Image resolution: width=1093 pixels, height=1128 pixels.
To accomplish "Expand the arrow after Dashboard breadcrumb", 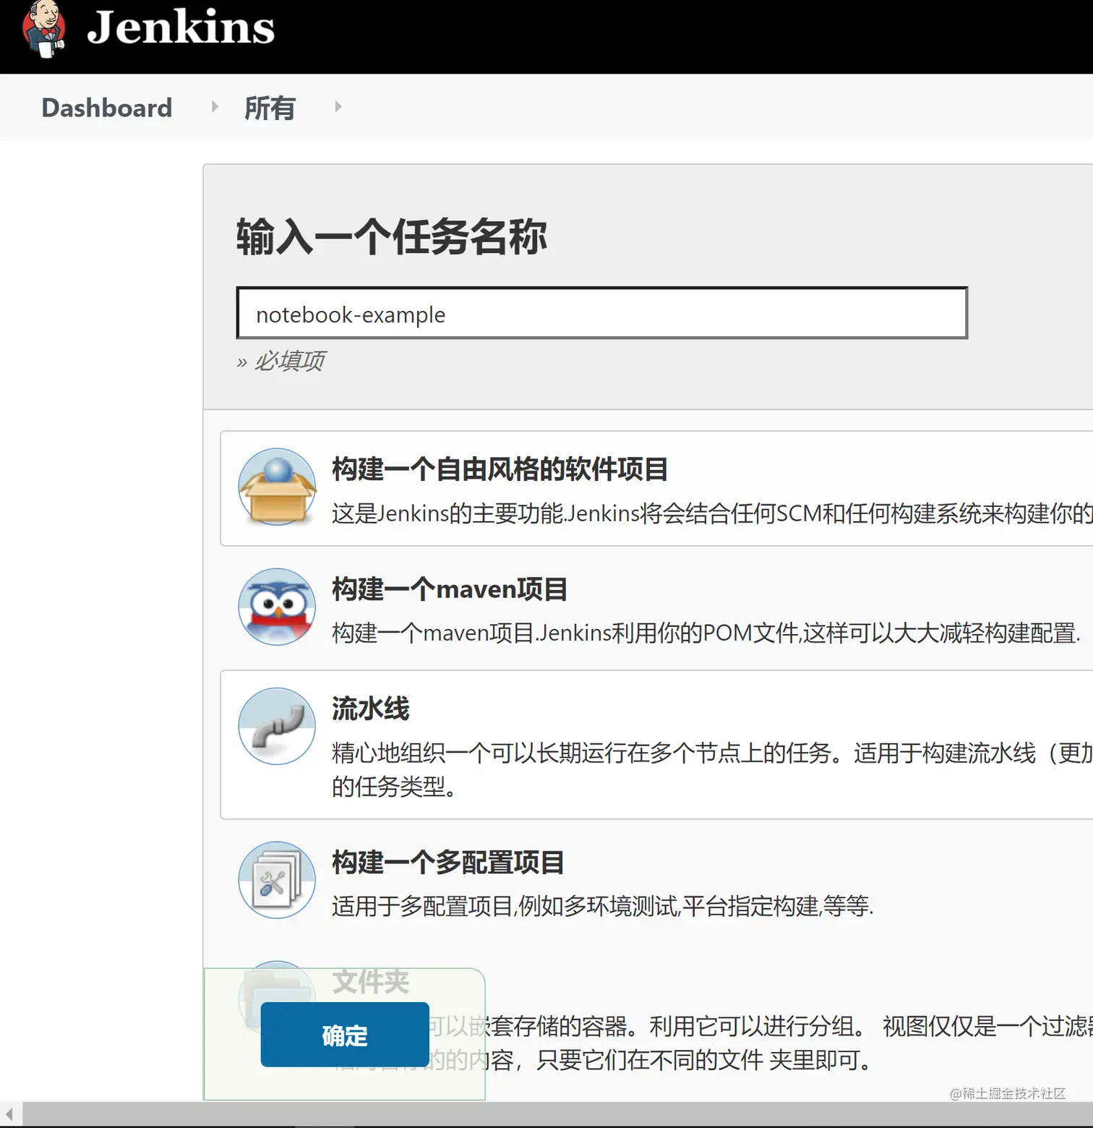I will click(215, 107).
